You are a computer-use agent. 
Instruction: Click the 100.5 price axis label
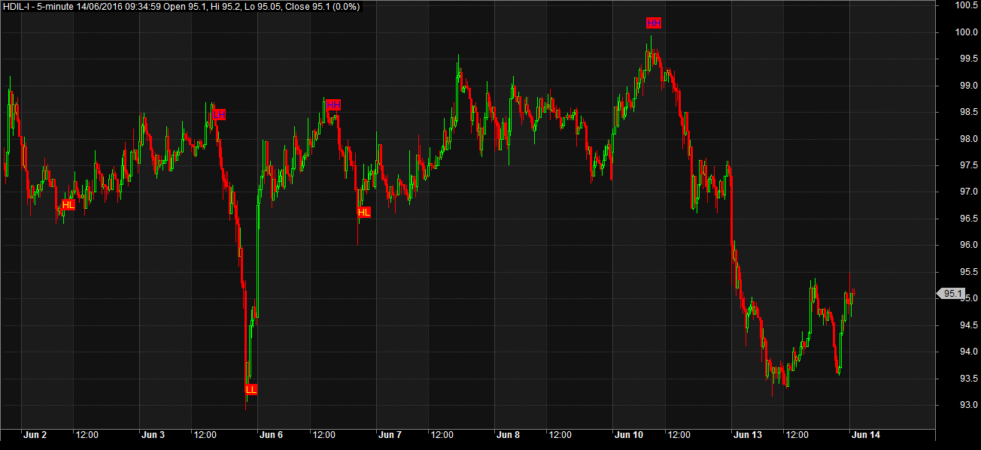966,6
